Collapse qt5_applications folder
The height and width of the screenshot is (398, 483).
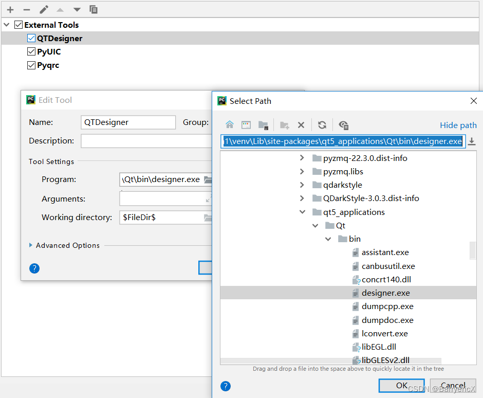tap(302, 212)
